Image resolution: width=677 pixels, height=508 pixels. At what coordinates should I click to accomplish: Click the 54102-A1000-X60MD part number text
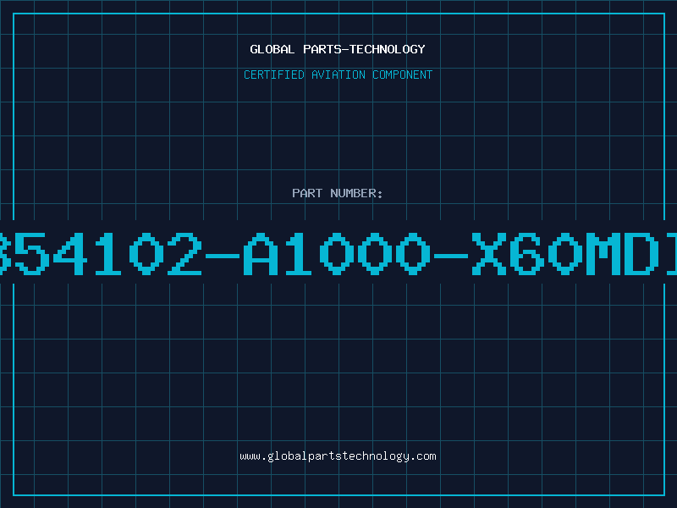tap(338, 254)
